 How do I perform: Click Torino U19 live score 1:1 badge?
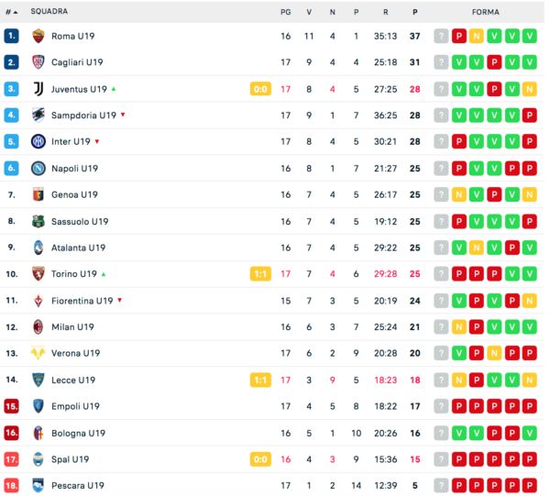point(260,274)
